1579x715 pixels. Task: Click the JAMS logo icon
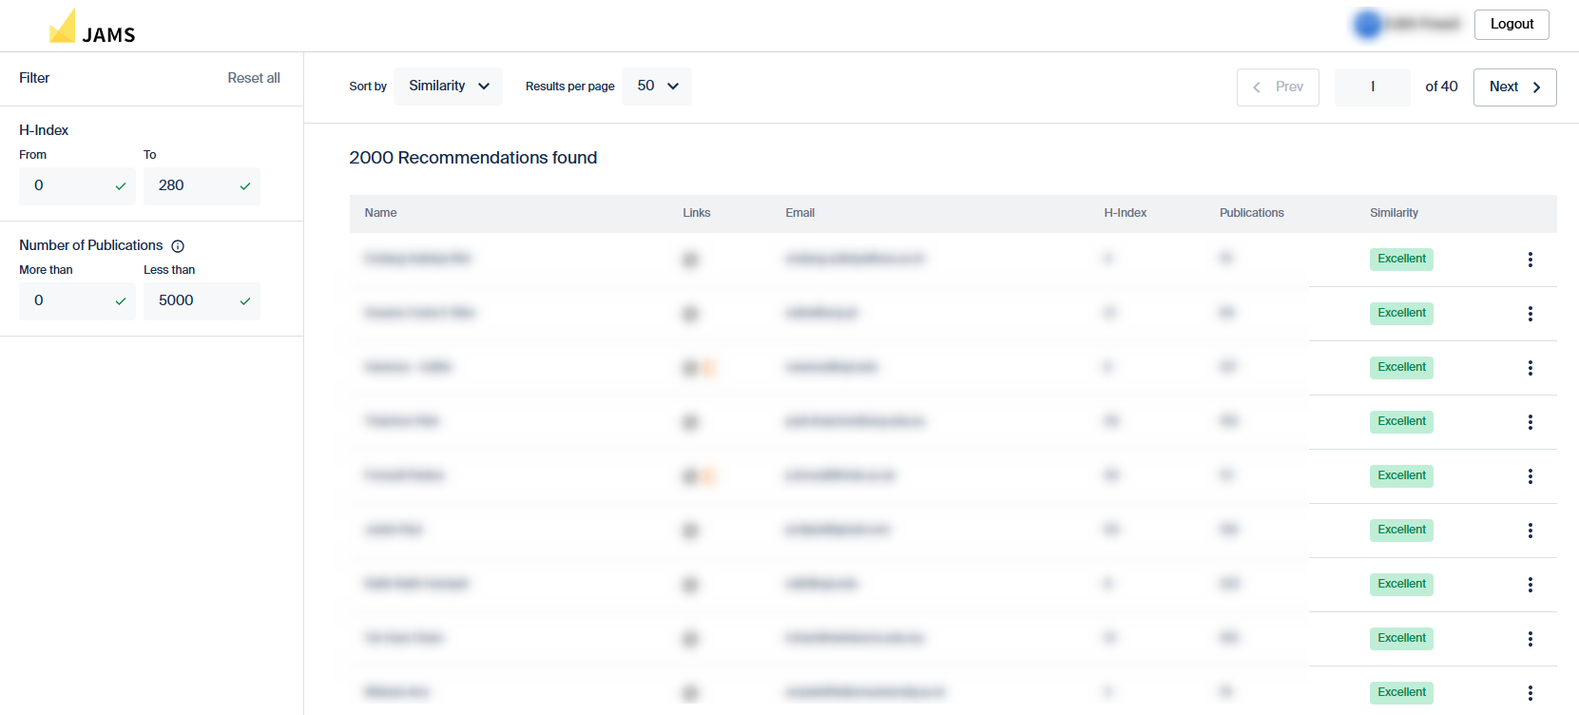tap(63, 28)
